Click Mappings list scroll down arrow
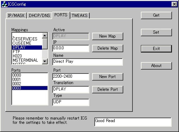 pos(45,61)
